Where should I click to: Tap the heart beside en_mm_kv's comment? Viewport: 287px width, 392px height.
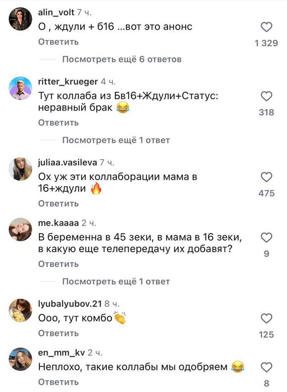tap(266, 367)
